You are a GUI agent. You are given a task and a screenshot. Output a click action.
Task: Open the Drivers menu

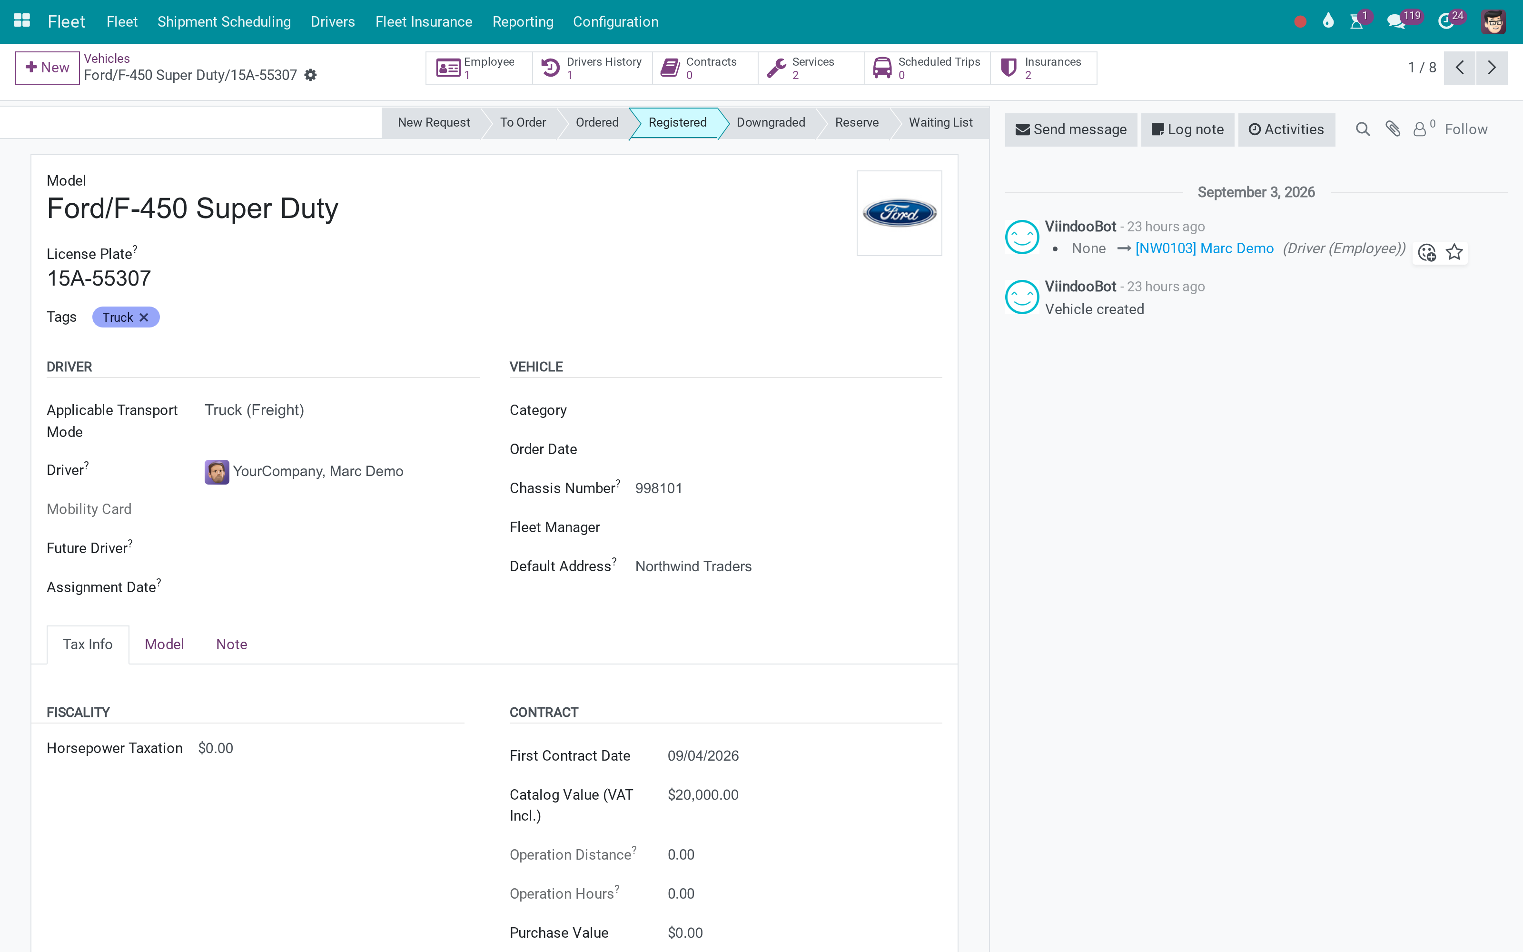pyautogui.click(x=333, y=22)
